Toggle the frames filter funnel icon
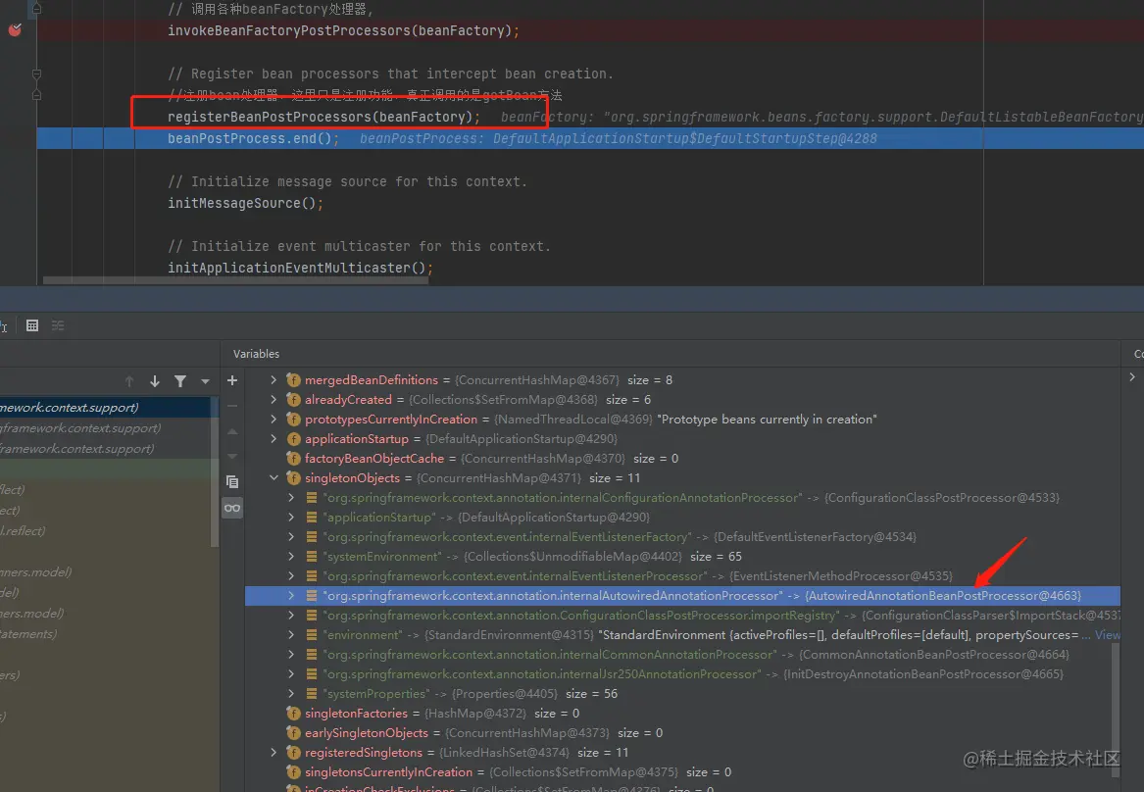The image size is (1144, 792). (180, 380)
